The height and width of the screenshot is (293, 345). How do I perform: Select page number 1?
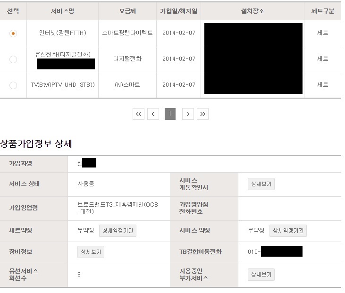[x=170, y=114]
